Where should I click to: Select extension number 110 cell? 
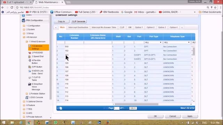click(74, 84)
